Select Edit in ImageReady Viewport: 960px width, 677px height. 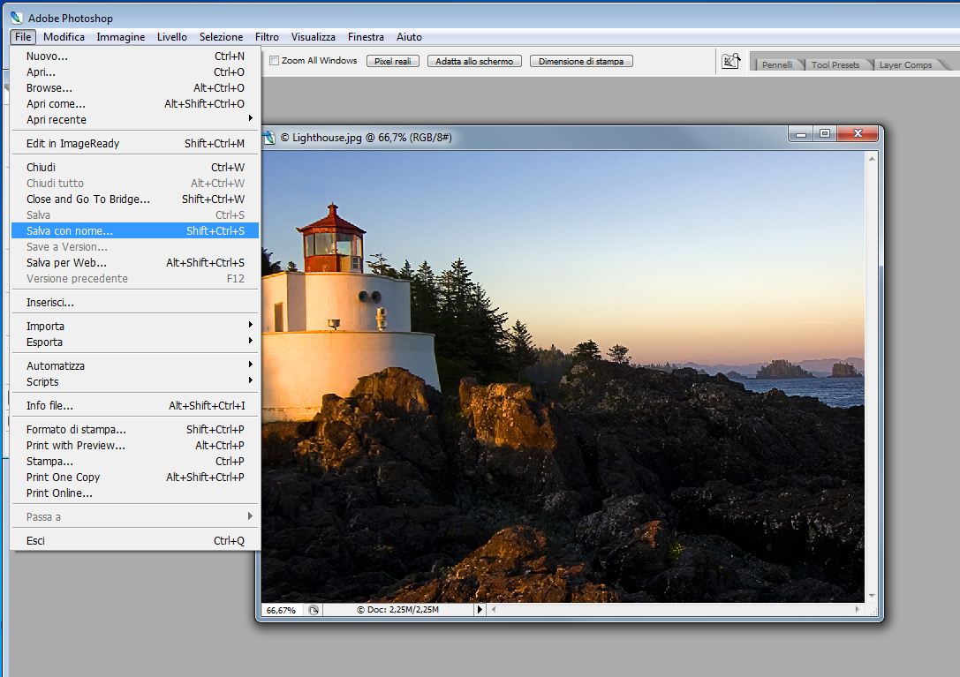(135, 143)
